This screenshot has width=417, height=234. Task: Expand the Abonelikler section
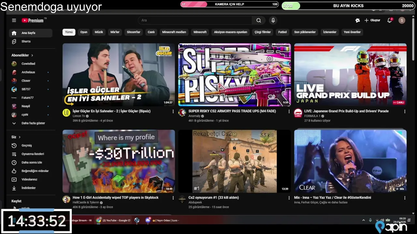click(x=22, y=55)
